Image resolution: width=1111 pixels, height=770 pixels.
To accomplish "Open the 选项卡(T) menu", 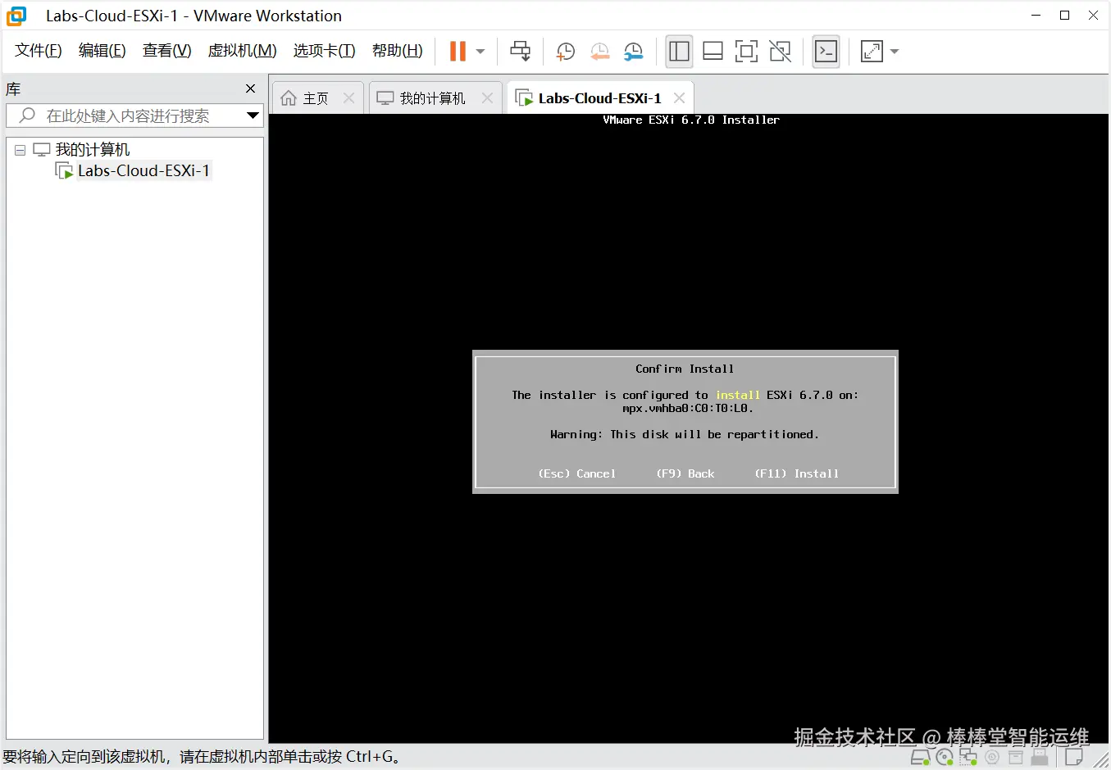I will pos(324,51).
